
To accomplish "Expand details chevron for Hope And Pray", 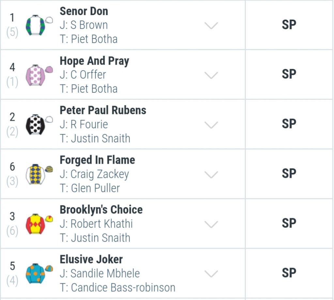I will point(211,75).
